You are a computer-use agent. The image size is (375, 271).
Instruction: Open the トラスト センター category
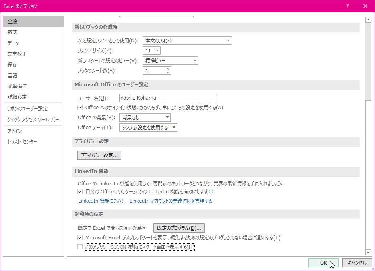34,142
